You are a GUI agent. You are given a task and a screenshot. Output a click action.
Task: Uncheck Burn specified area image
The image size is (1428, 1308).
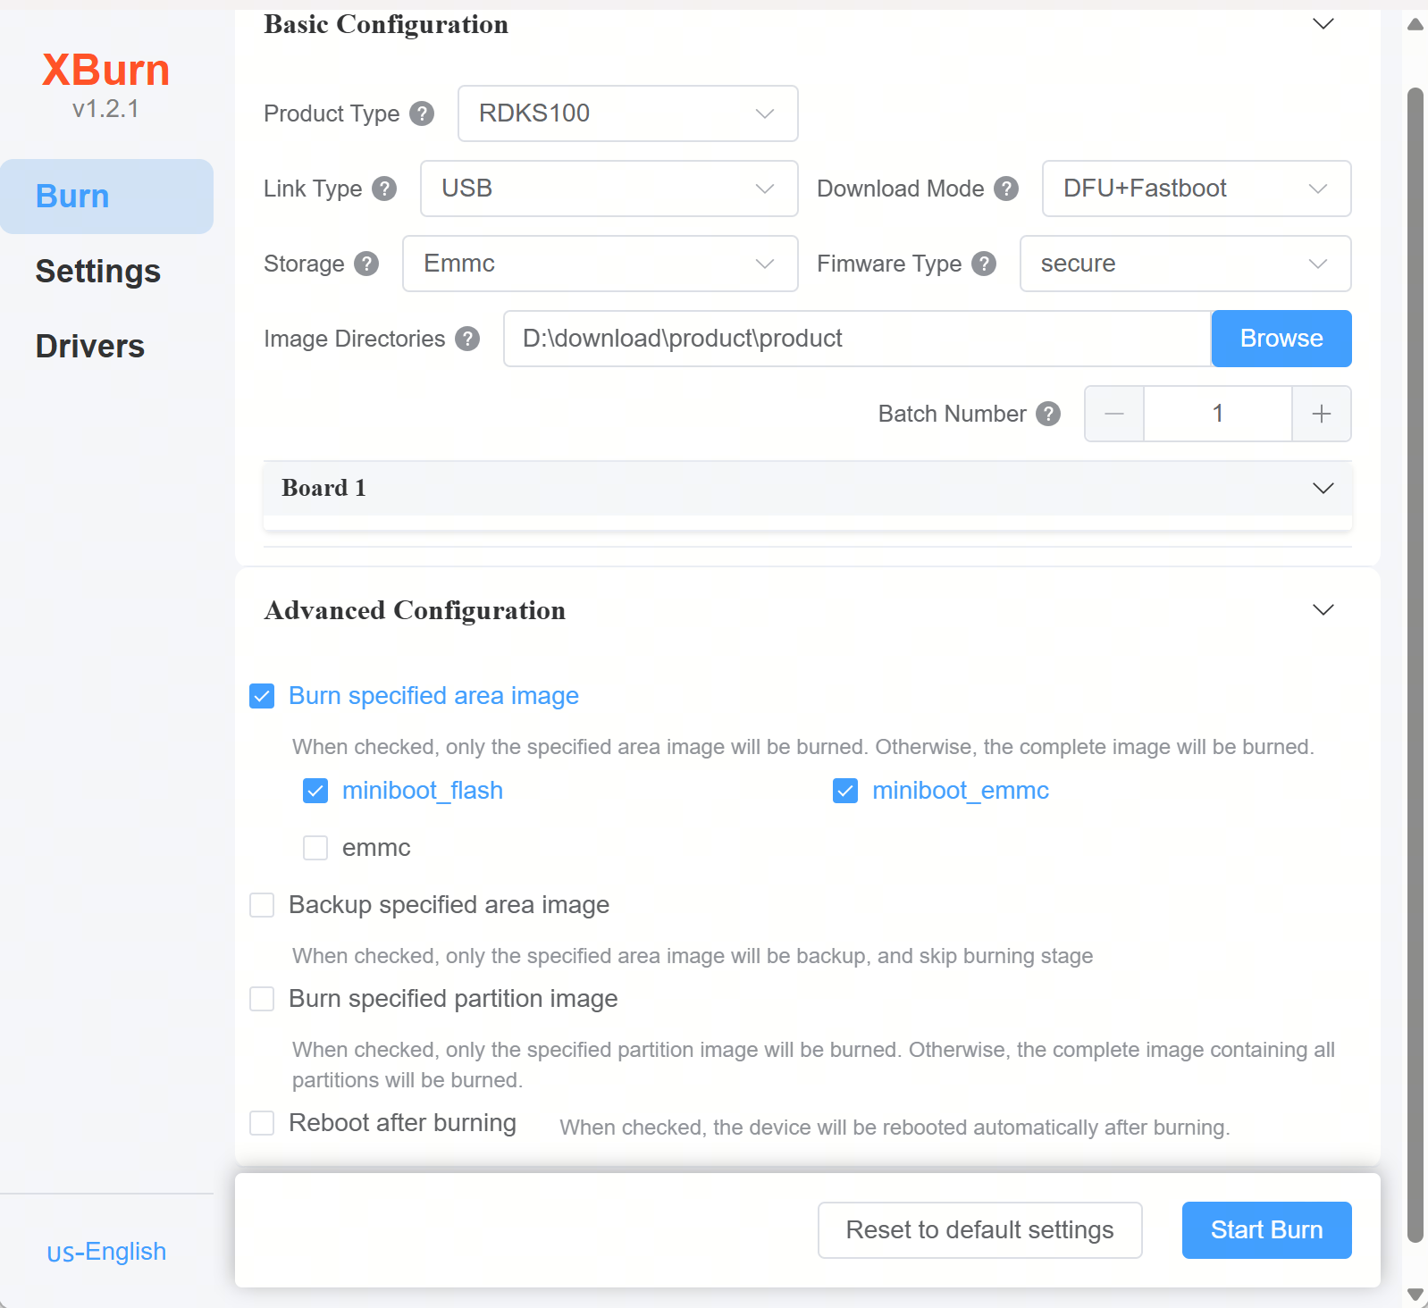tap(262, 696)
